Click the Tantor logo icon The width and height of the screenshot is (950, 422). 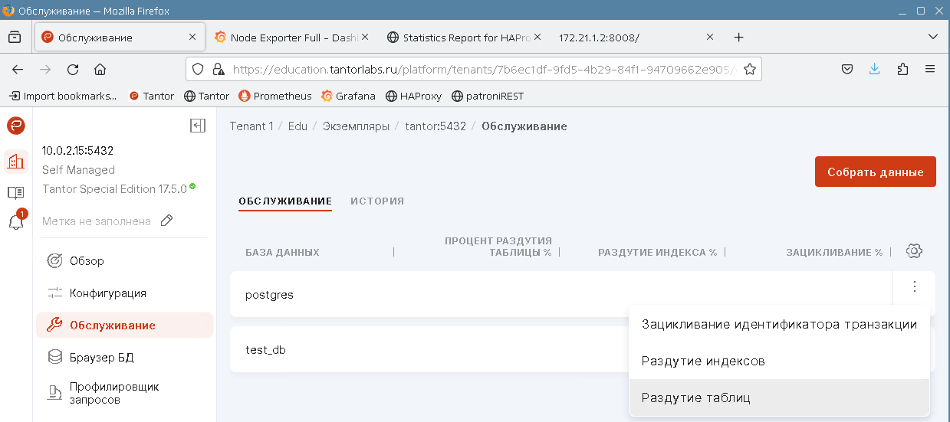click(x=16, y=126)
